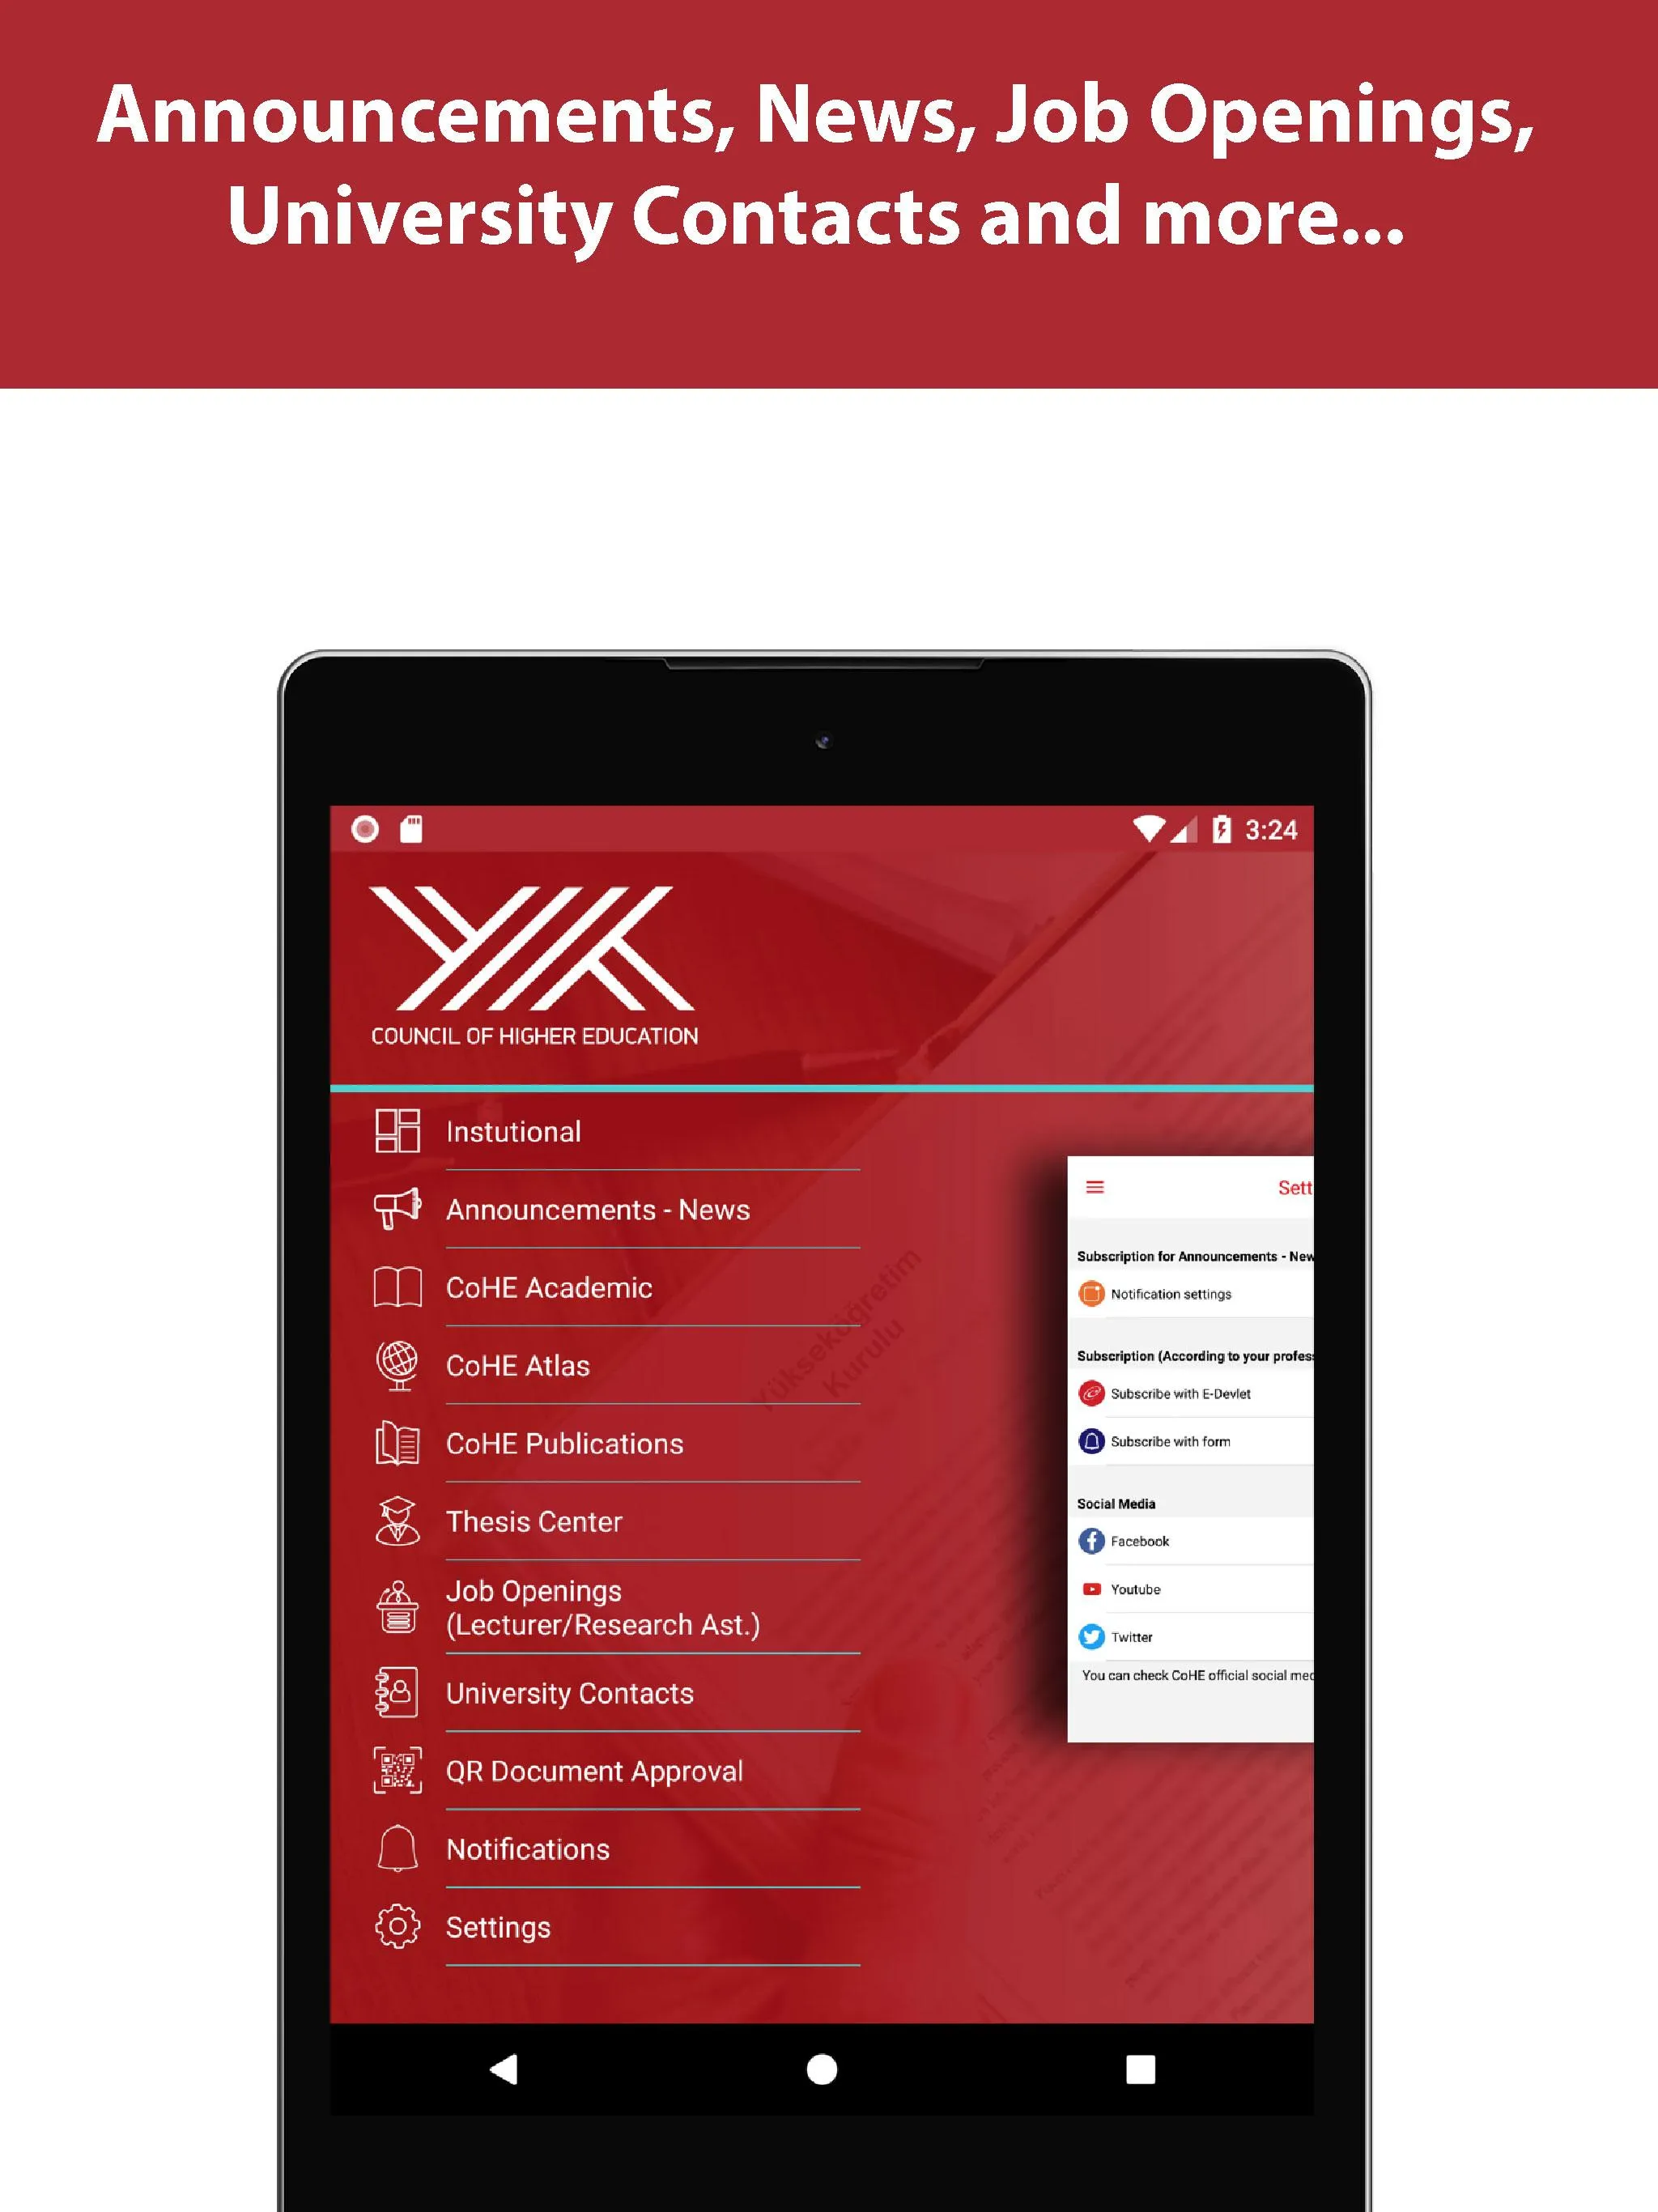The image size is (1658, 2212).
Task: Select Announcements - News menu item
Action: point(597,1209)
